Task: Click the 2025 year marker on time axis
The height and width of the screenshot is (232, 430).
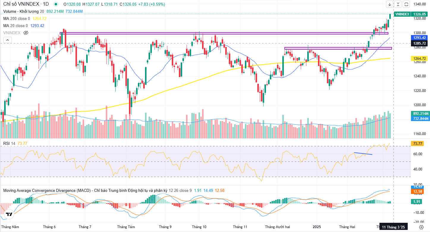Action: click(317, 227)
